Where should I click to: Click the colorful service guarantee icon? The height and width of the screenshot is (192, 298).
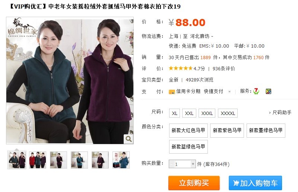pos(268,92)
